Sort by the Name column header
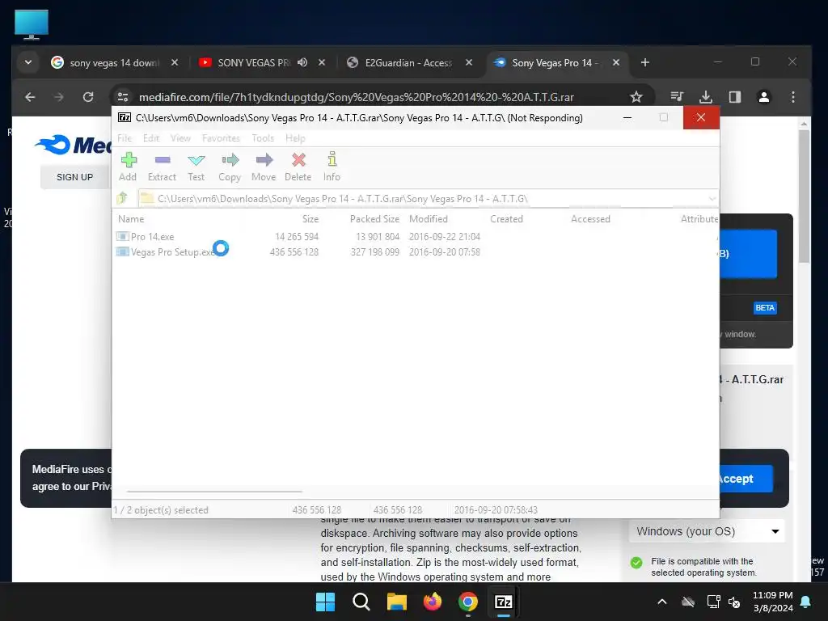This screenshot has width=828, height=621. click(131, 218)
